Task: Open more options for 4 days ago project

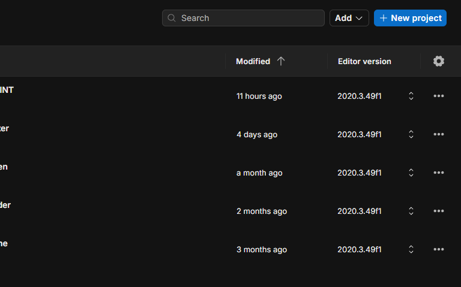Action: [x=438, y=134]
